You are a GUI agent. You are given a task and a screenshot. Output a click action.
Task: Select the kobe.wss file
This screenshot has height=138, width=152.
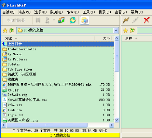15,105
